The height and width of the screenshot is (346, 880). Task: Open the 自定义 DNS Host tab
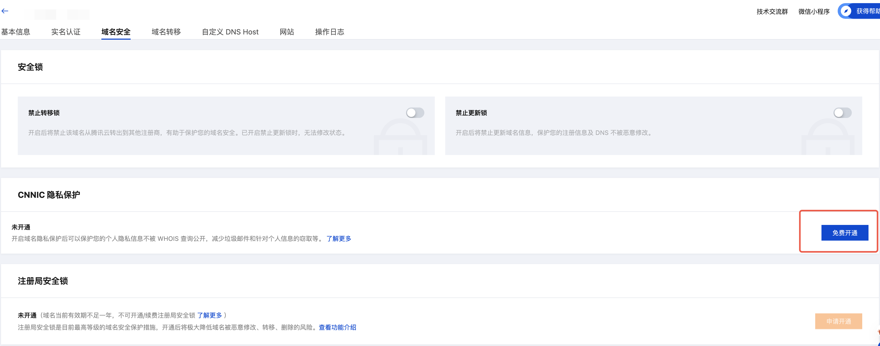coord(230,32)
